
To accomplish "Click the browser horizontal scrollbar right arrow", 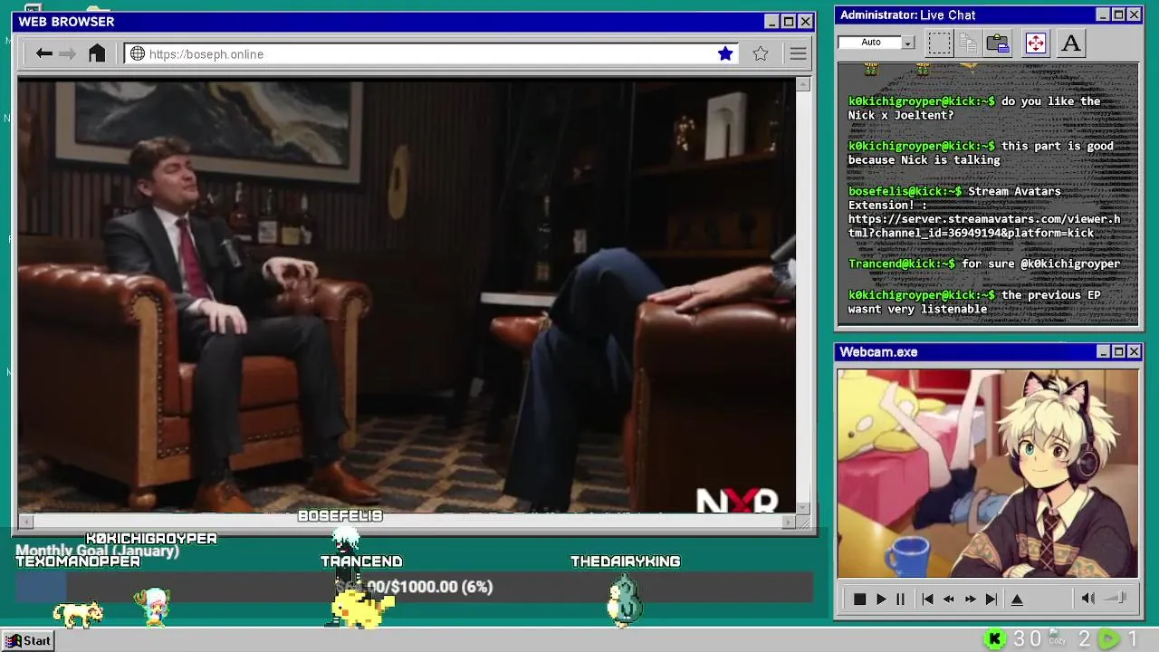I will point(789,522).
